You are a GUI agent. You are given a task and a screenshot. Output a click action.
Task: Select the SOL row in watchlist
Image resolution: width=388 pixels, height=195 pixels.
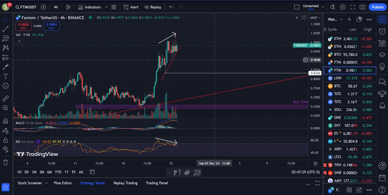point(350,110)
